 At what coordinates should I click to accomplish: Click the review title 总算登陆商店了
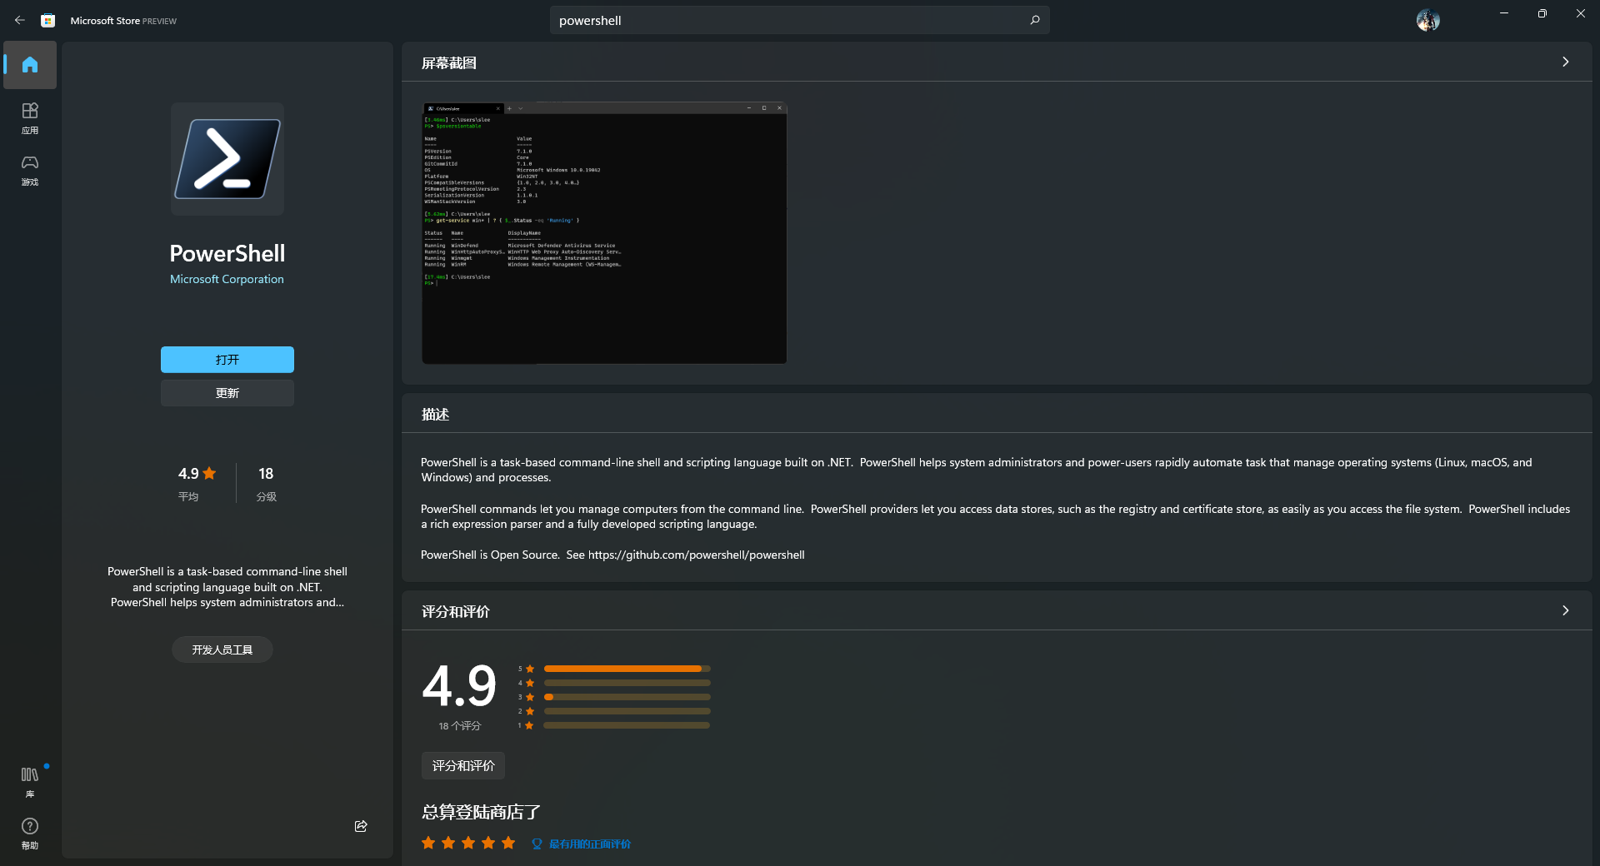481,812
